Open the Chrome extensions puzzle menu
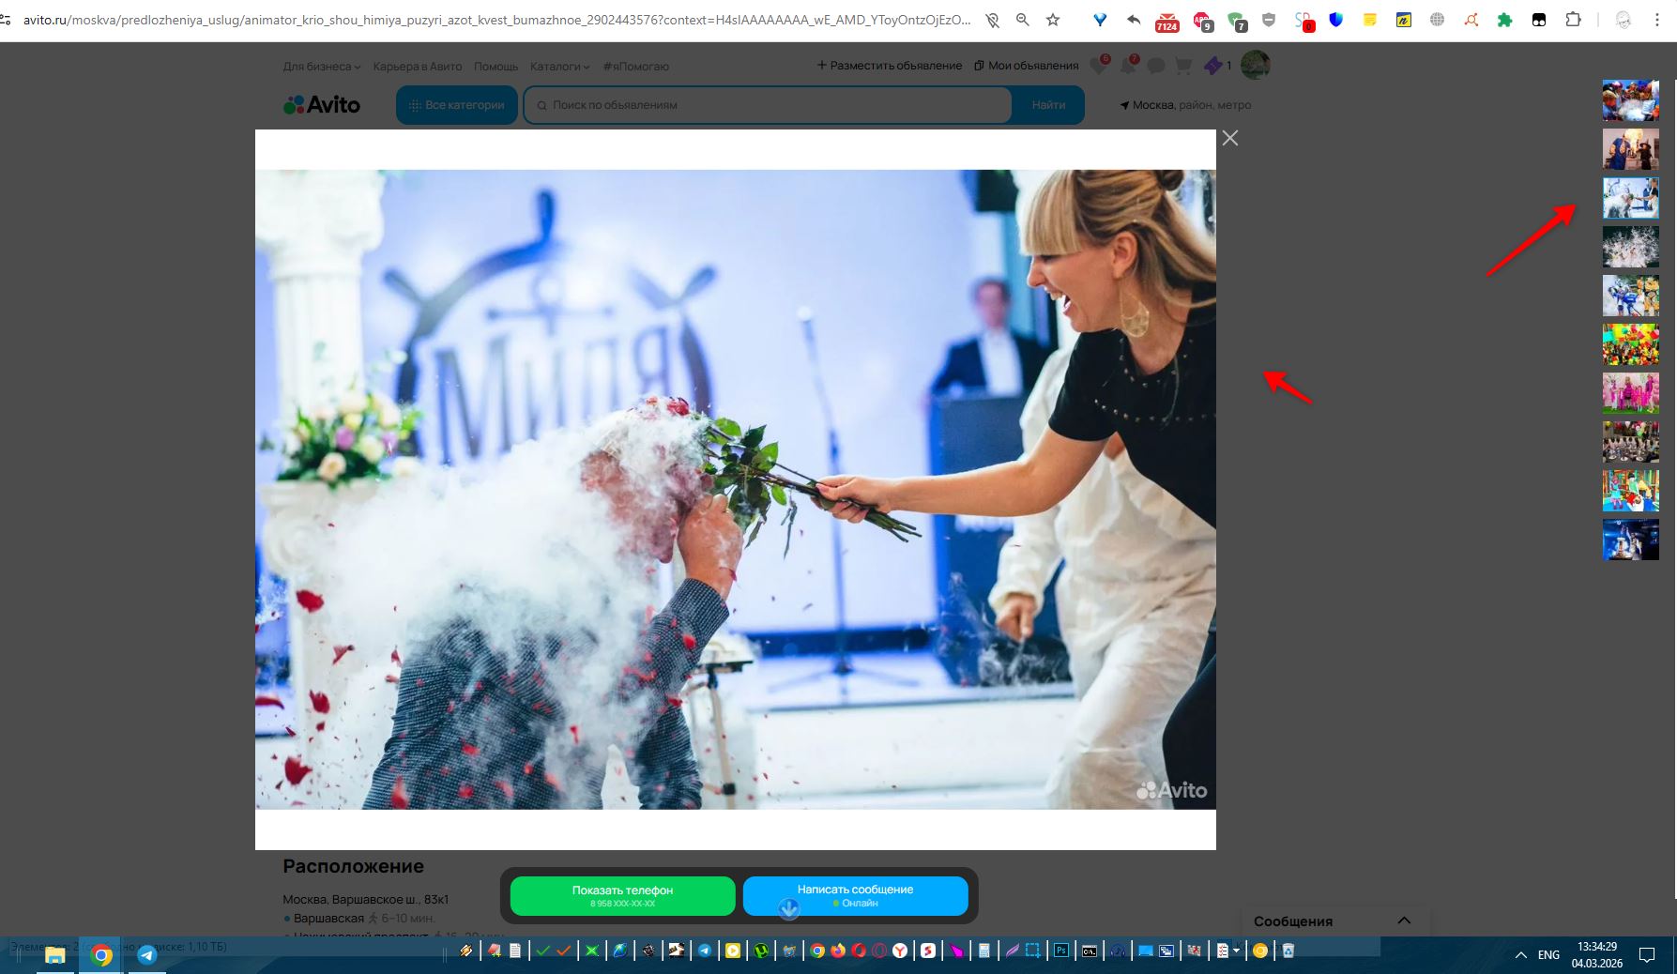Image resolution: width=1677 pixels, height=974 pixels. point(1573,20)
